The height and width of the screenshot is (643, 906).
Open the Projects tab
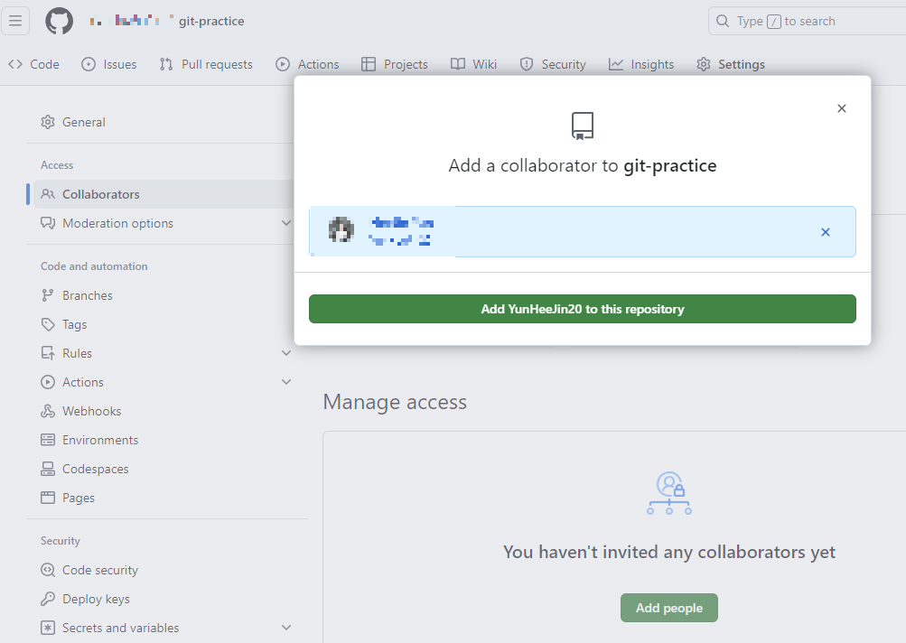point(395,64)
